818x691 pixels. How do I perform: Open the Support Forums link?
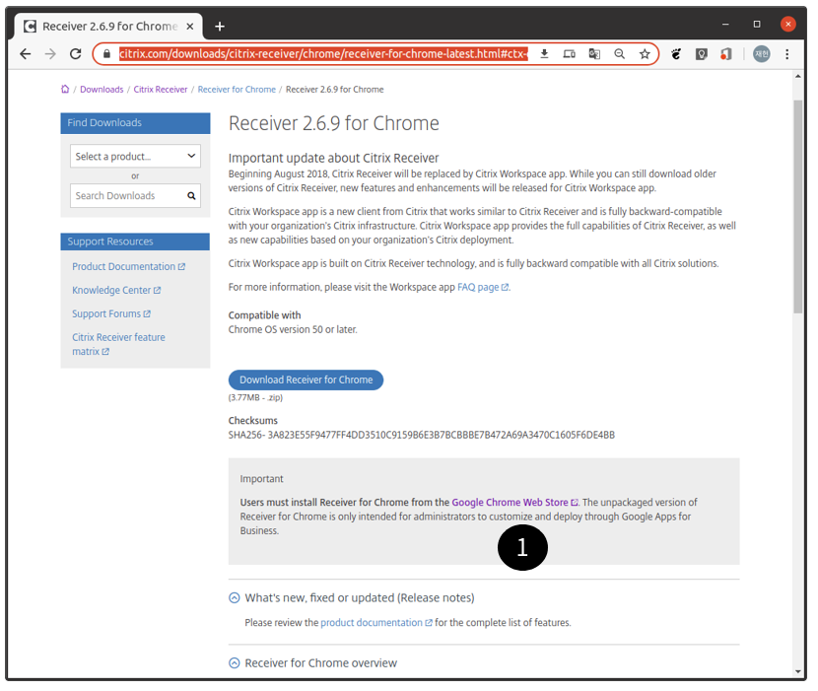(111, 313)
